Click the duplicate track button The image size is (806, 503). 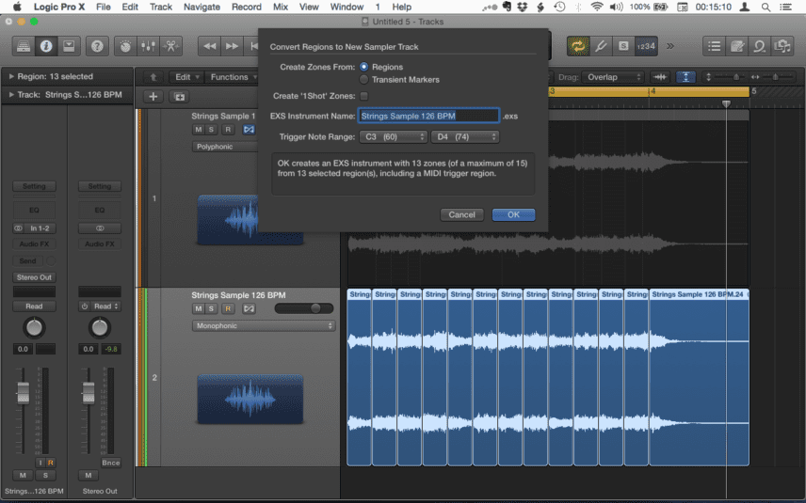(x=180, y=97)
